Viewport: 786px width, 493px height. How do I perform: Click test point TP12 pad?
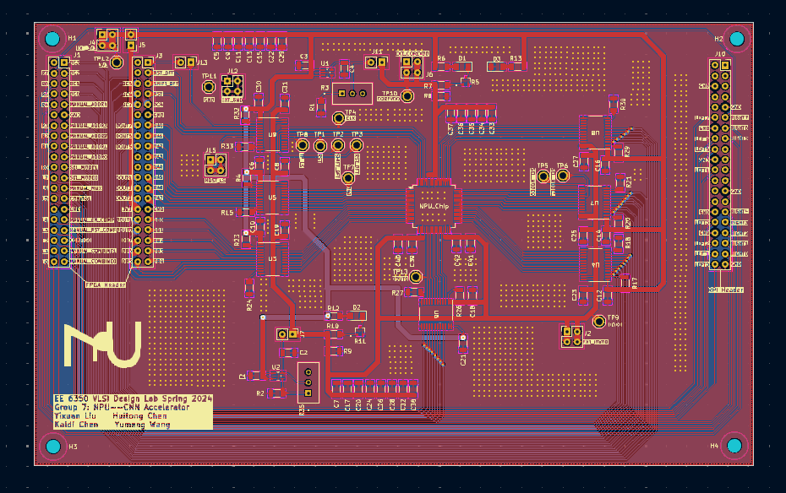pos(416,276)
